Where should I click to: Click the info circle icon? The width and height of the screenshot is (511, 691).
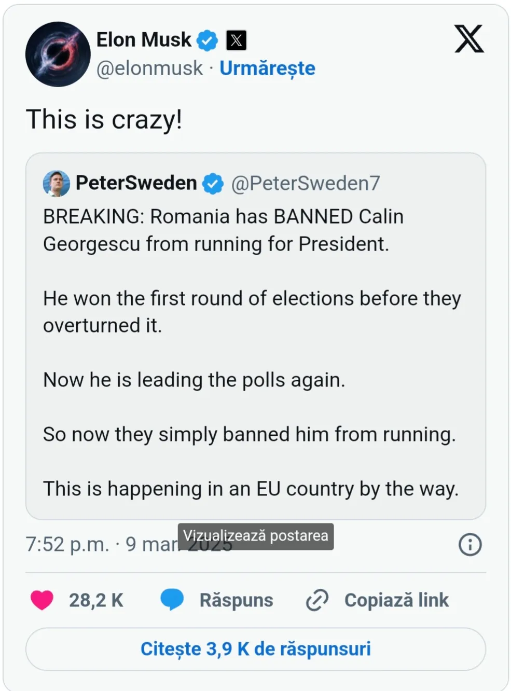(470, 545)
